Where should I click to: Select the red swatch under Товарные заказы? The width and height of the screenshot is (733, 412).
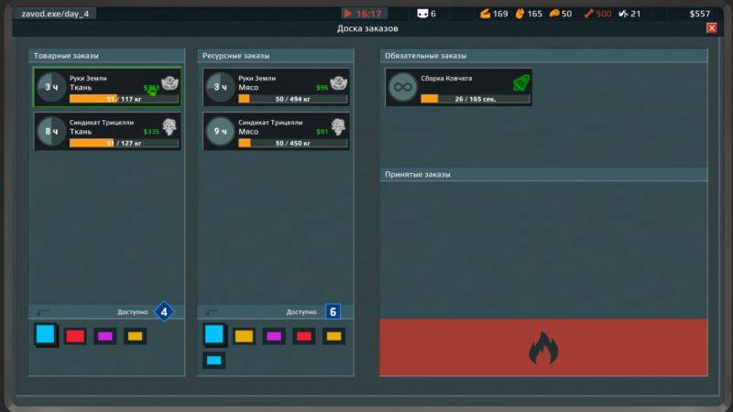tap(75, 336)
